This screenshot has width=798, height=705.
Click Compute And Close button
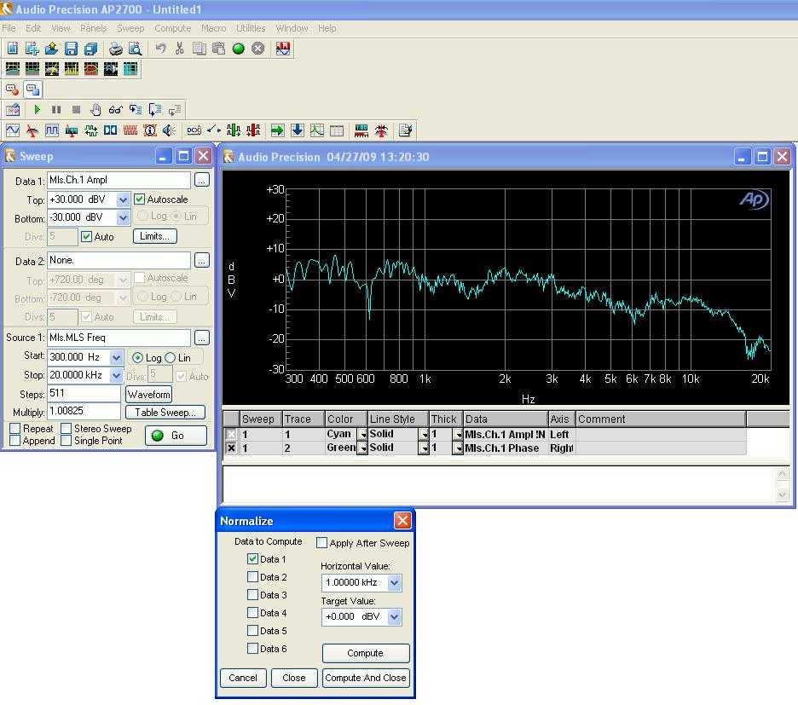(x=366, y=678)
